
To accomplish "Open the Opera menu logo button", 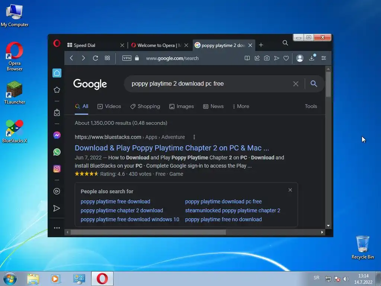I will (x=57, y=44).
